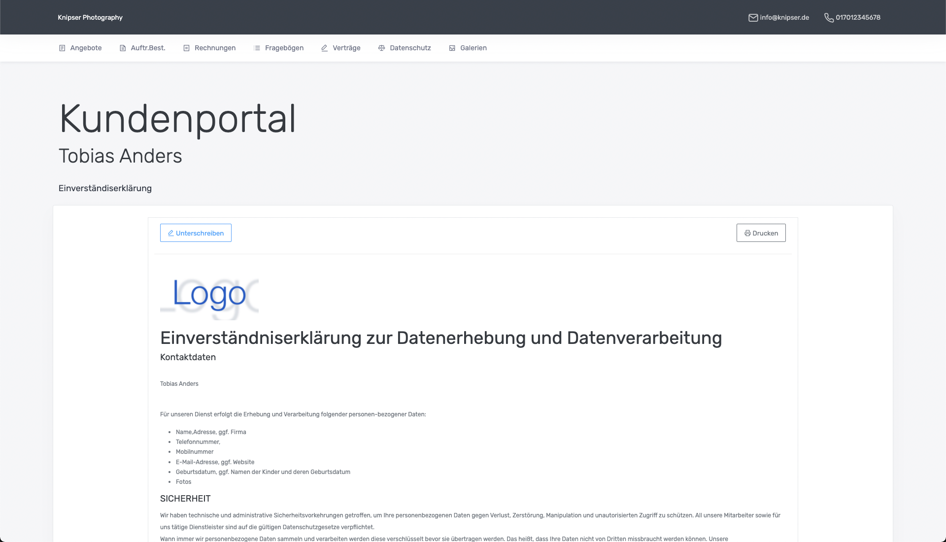Viewport: 946px width, 542px height.
Task: Click the Verträge pen icon
Action: (324, 48)
